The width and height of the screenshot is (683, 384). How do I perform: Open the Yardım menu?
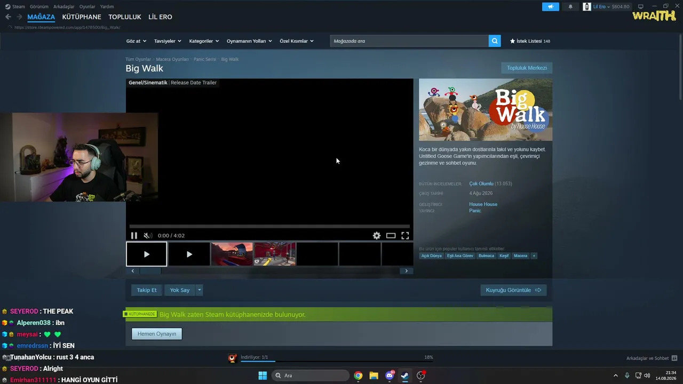pyautogui.click(x=107, y=6)
